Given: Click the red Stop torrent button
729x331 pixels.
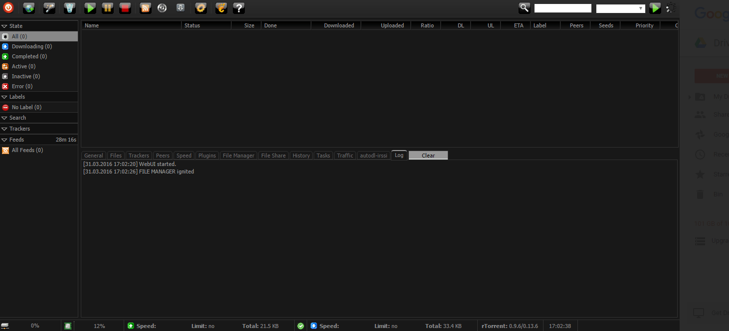Looking at the screenshot, I should tap(125, 7).
